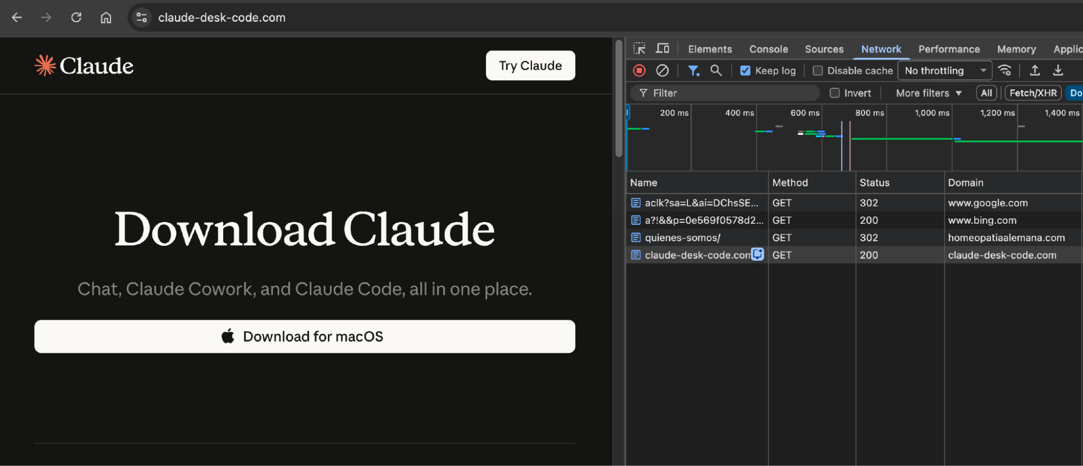Select the aclk?sa=L&ai request row
This screenshot has height=466, width=1083.
(854, 203)
